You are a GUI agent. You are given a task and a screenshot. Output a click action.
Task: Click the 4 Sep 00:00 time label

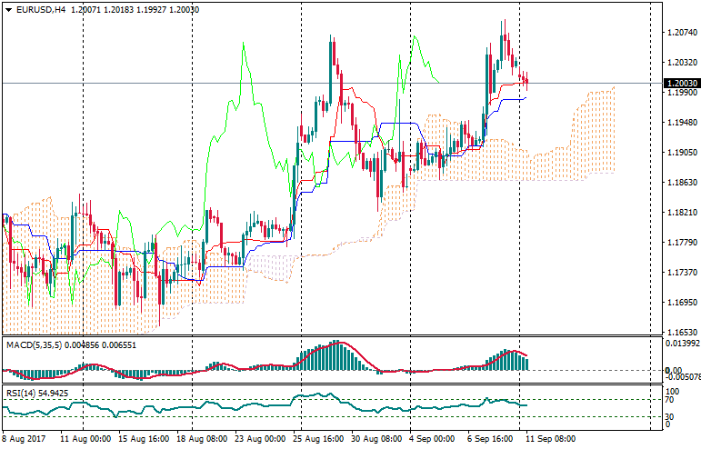pyautogui.click(x=434, y=439)
